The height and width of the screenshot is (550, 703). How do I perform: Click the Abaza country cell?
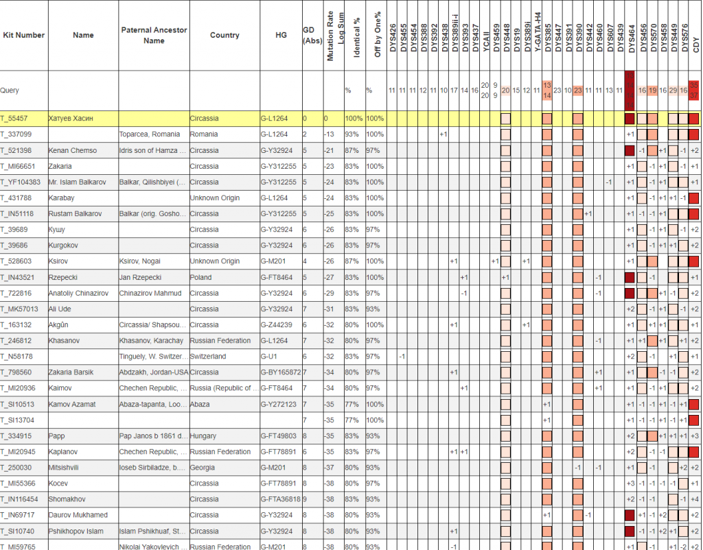coord(201,404)
